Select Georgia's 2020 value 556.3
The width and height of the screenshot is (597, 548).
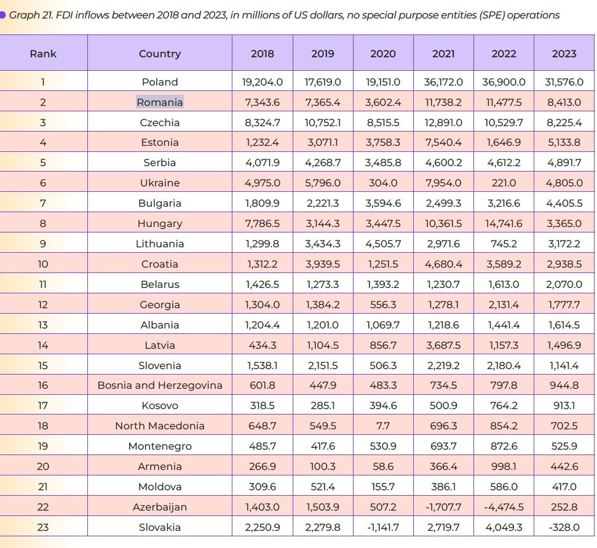tap(383, 304)
